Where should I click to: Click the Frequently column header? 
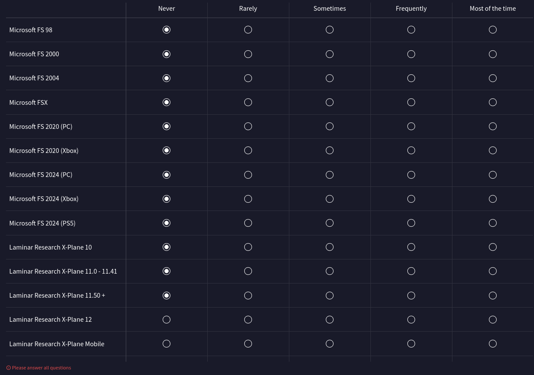point(411,9)
